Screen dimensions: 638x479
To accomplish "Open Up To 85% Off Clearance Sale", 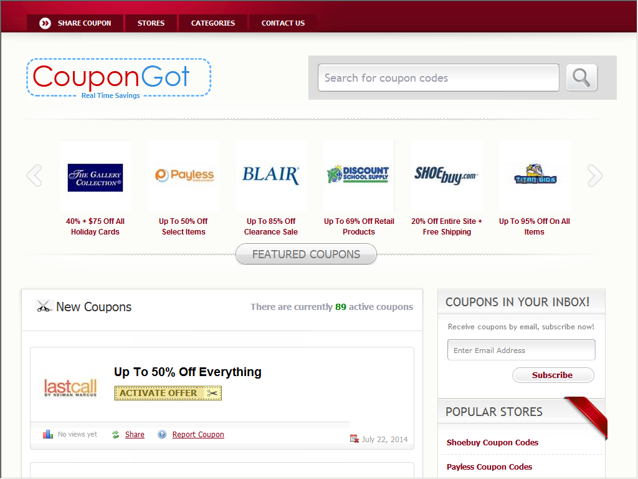I will pos(271,226).
